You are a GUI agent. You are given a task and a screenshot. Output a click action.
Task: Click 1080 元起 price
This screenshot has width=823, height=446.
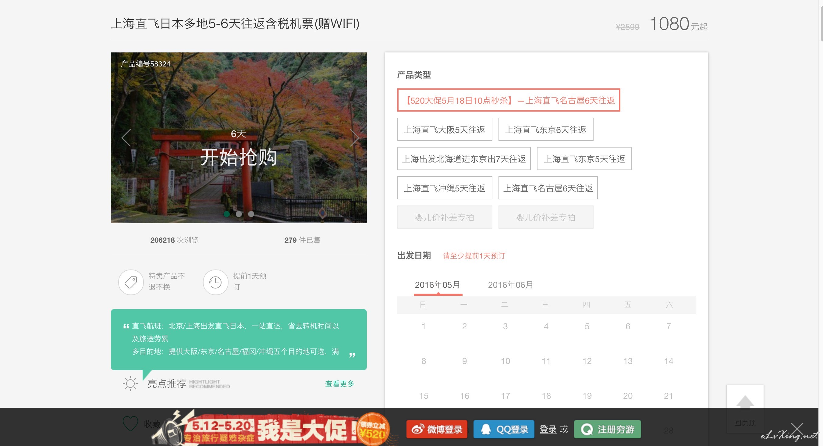[x=678, y=24]
